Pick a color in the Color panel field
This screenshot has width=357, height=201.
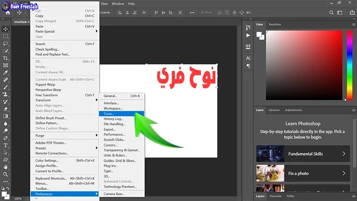304,65
